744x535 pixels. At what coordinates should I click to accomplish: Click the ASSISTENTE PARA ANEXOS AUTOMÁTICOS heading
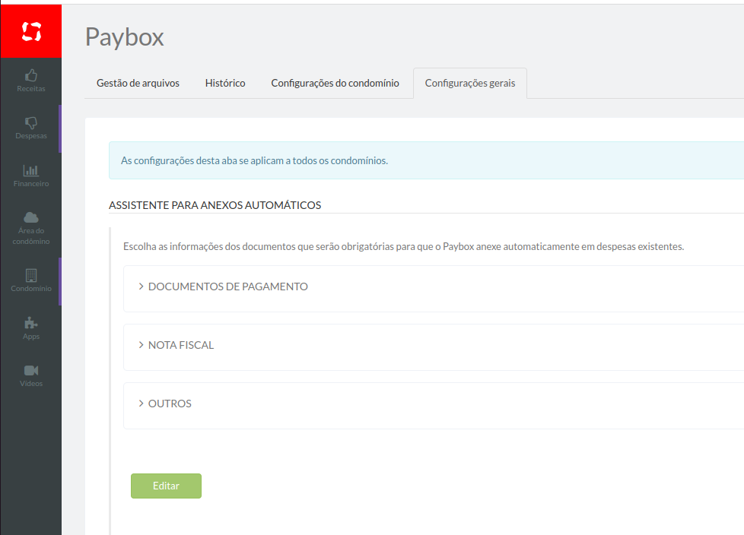pyautogui.click(x=215, y=205)
